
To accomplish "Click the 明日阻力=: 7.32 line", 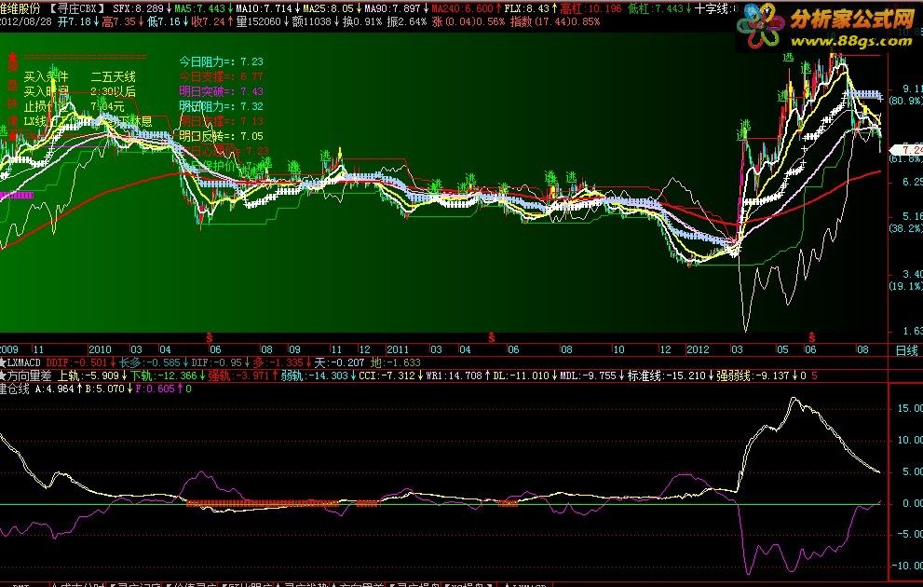I will pos(221,106).
